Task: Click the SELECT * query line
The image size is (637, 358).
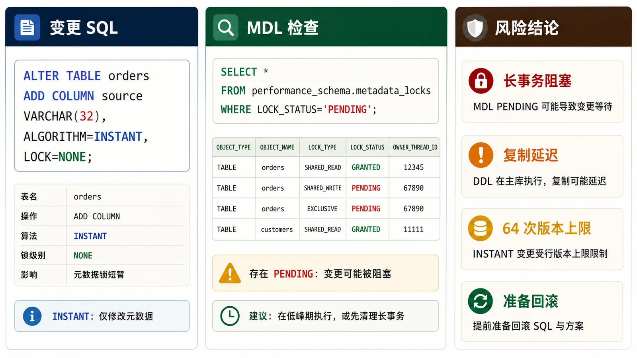Action: pos(244,72)
